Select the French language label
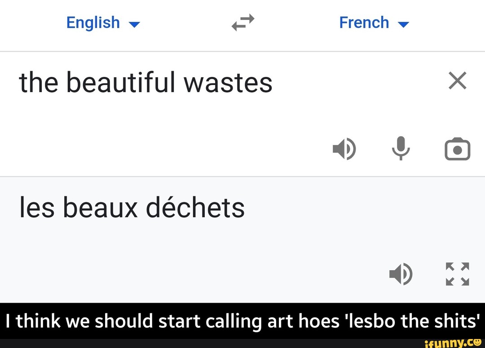 point(364,22)
